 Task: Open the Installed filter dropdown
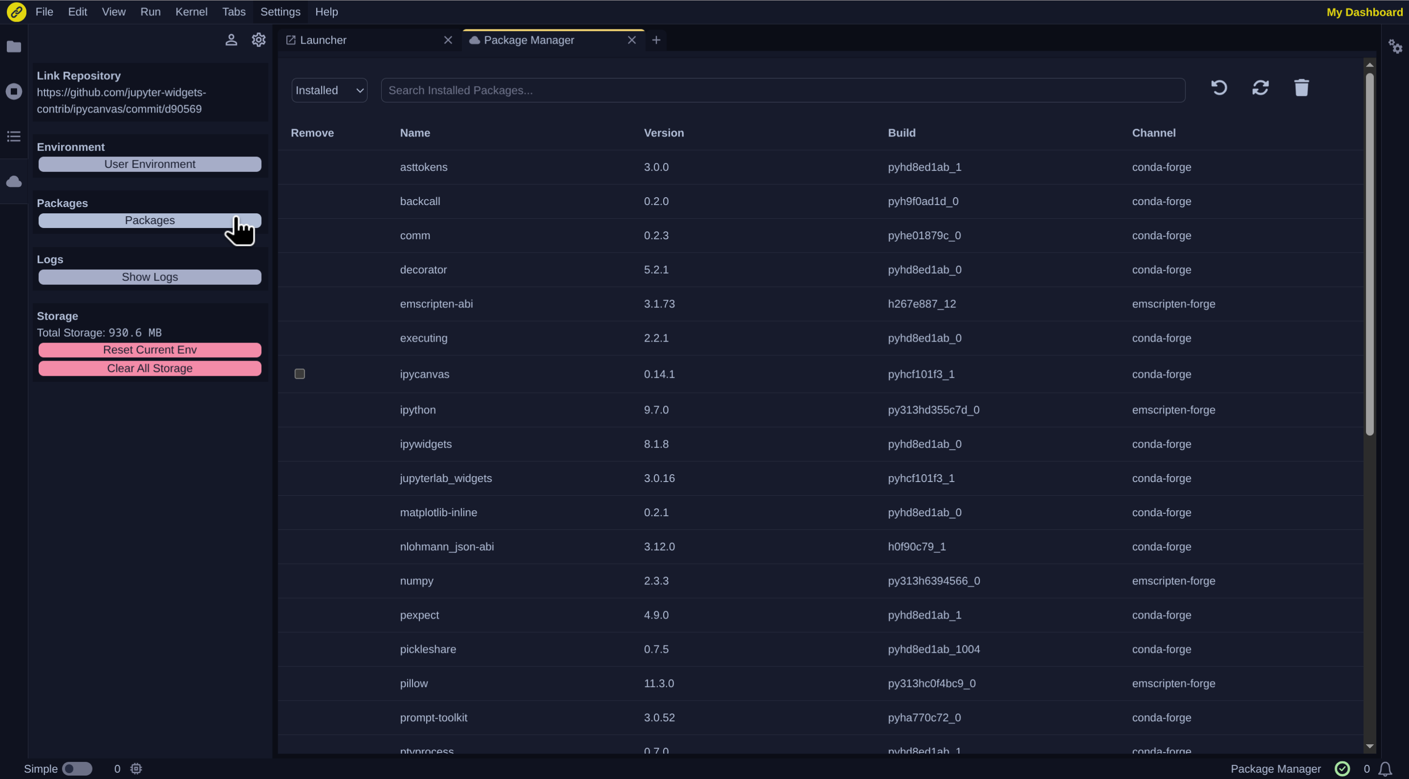pyautogui.click(x=329, y=90)
